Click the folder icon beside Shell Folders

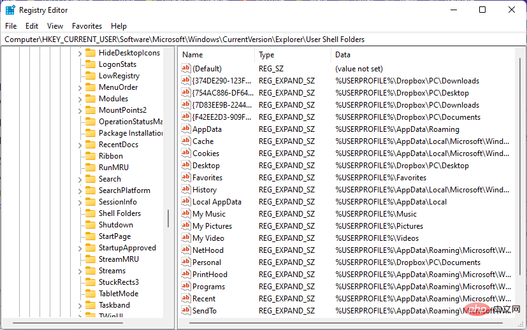(x=90, y=213)
